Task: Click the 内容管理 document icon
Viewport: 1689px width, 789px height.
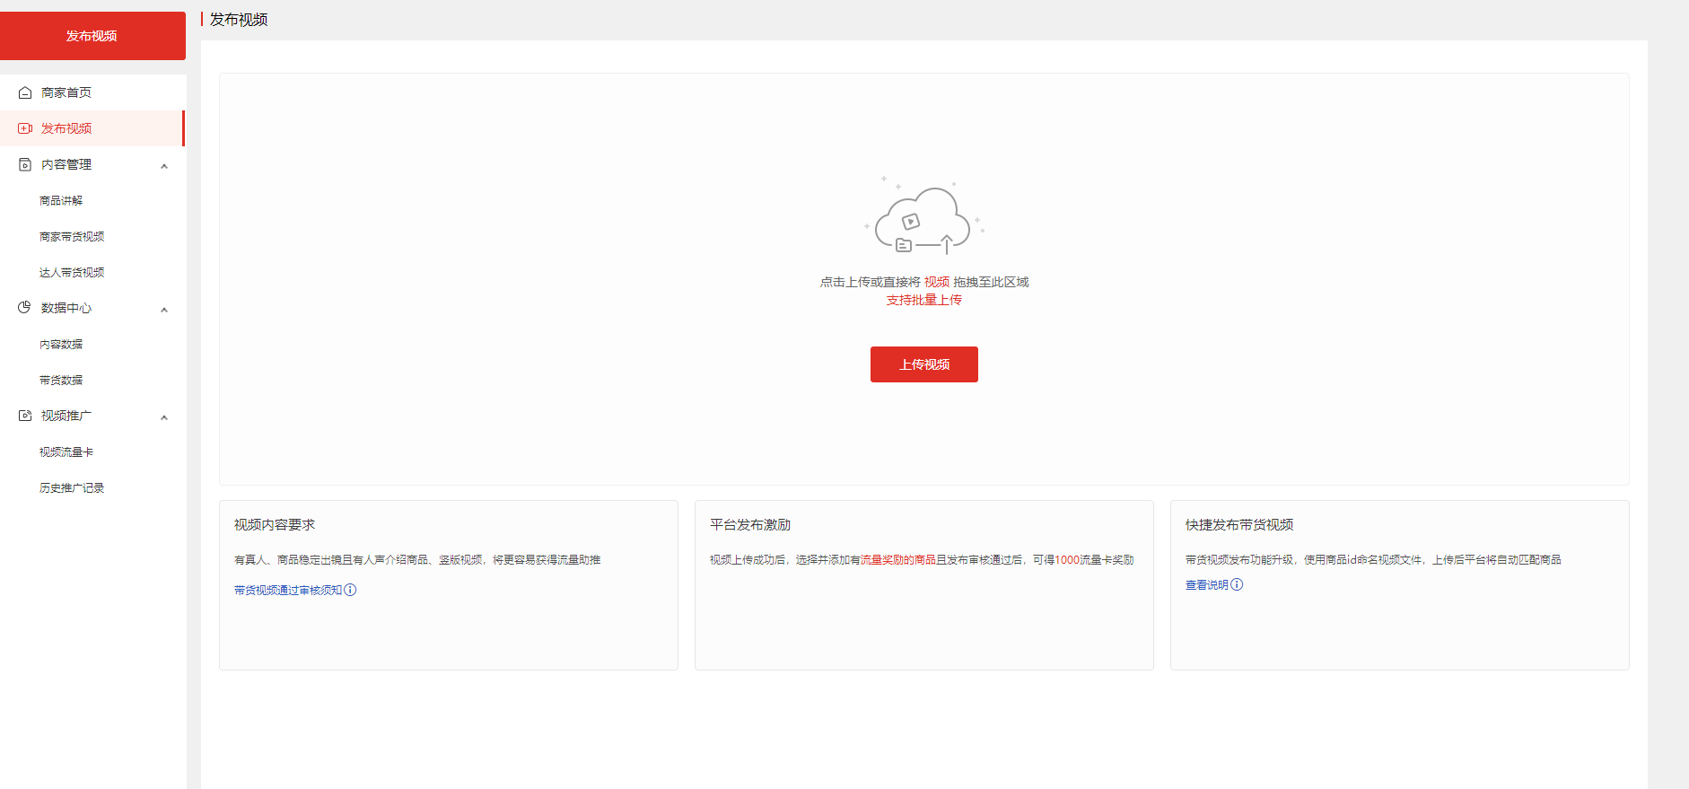Action: pyautogui.click(x=25, y=164)
